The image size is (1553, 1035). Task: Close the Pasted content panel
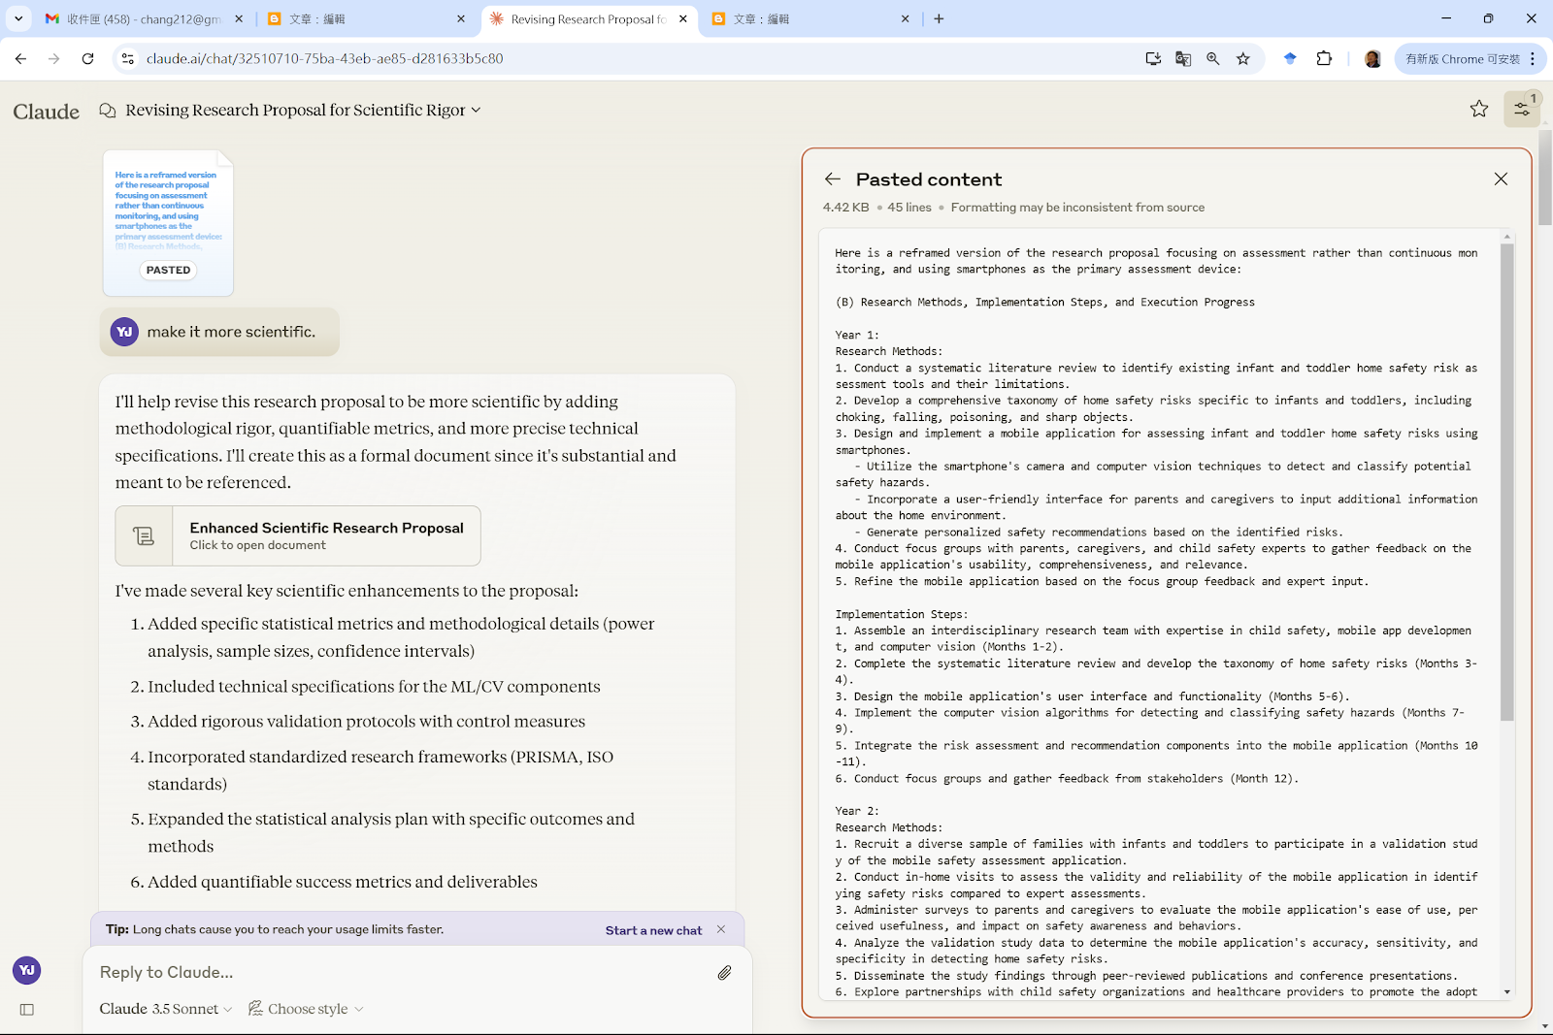[1501, 179]
